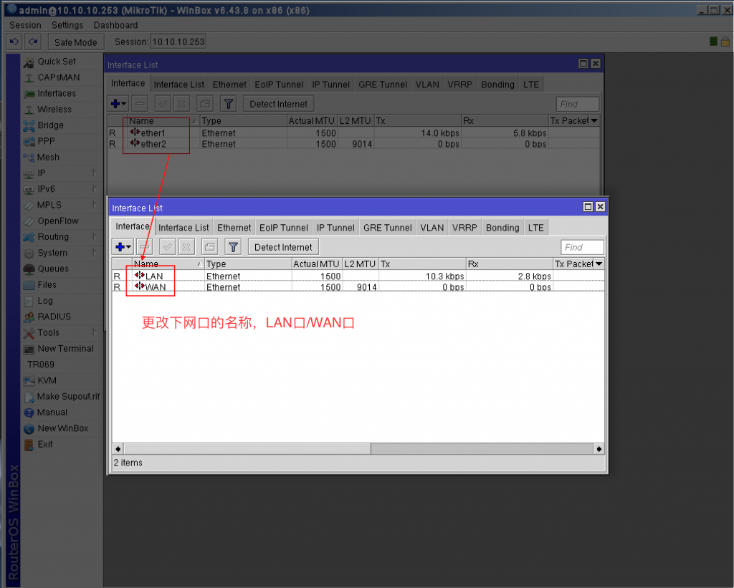
Task: Click the padlock icon at top right
Action: click(x=725, y=42)
